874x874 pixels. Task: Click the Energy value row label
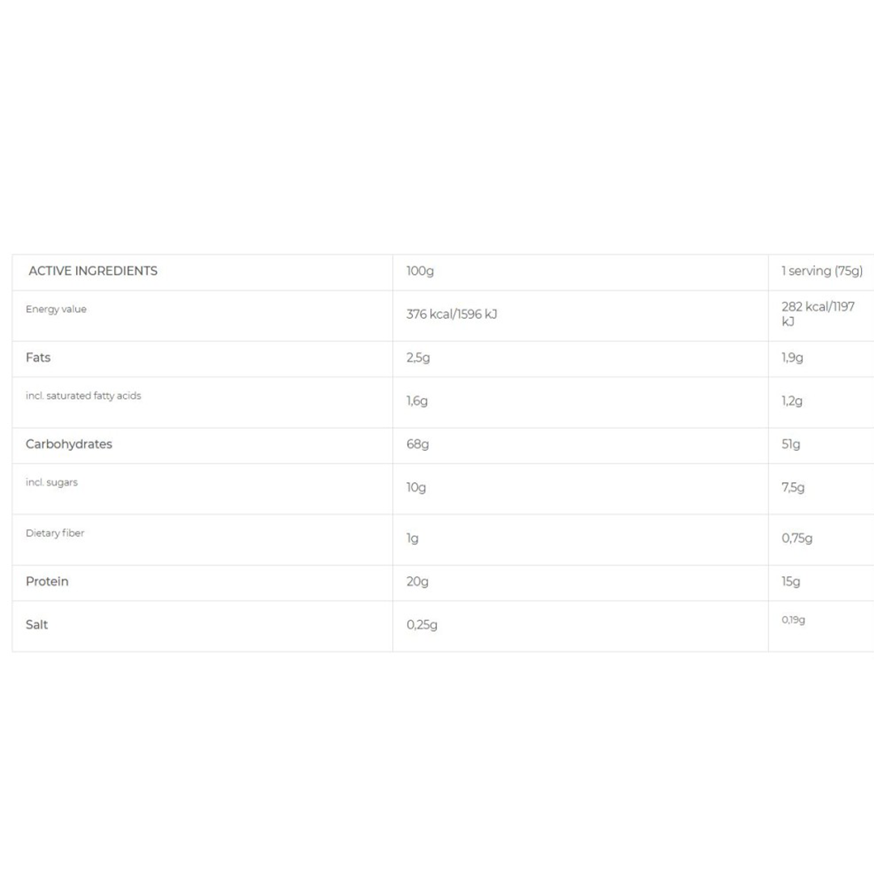(x=56, y=309)
